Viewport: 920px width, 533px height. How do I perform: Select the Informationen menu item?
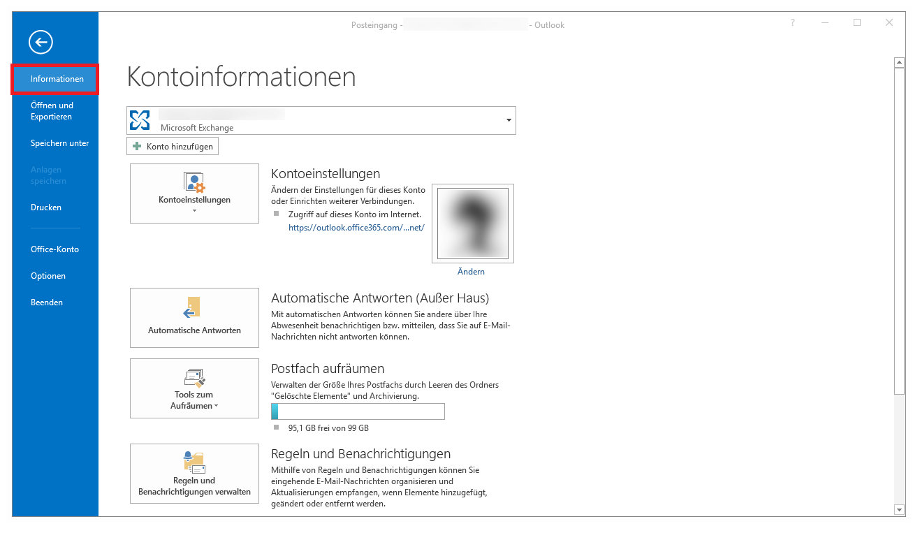coord(55,79)
